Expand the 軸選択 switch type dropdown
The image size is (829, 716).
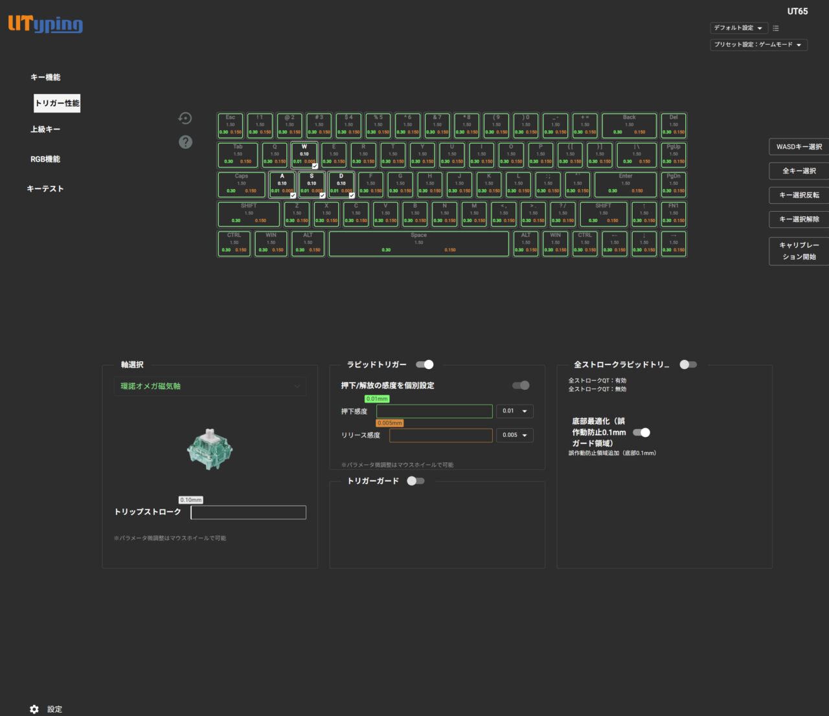210,386
